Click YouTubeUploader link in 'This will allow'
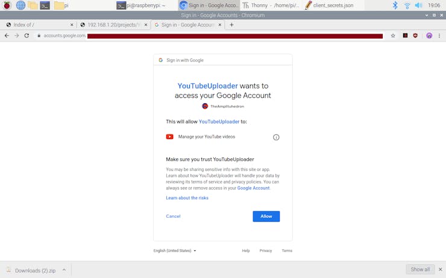 pyautogui.click(x=219, y=122)
